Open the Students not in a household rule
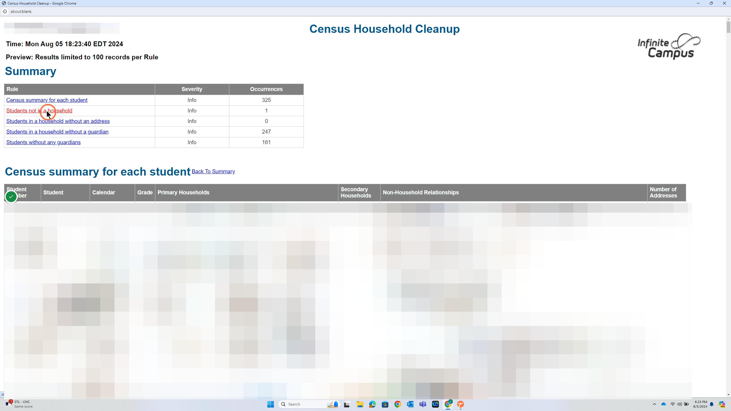This screenshot has height=411, width=731. (x=39, y=111)
